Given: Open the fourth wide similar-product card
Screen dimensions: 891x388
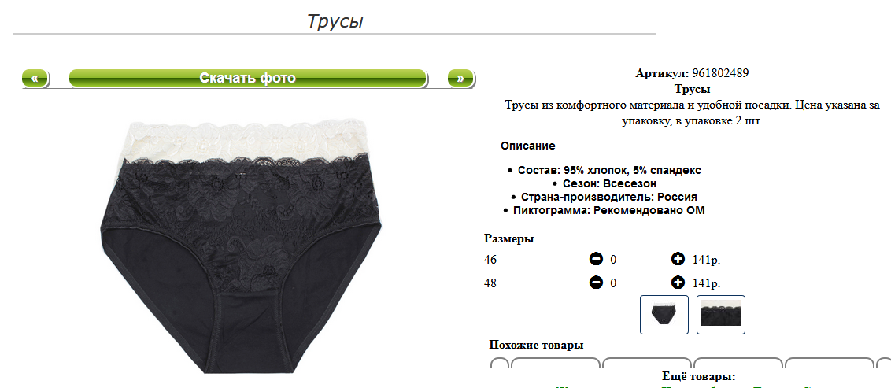Looking at the screenshot, I should point(830,364).
